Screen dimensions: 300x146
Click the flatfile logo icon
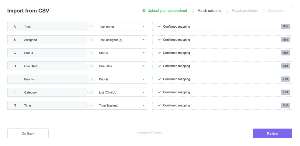click(x=153, y=133)
